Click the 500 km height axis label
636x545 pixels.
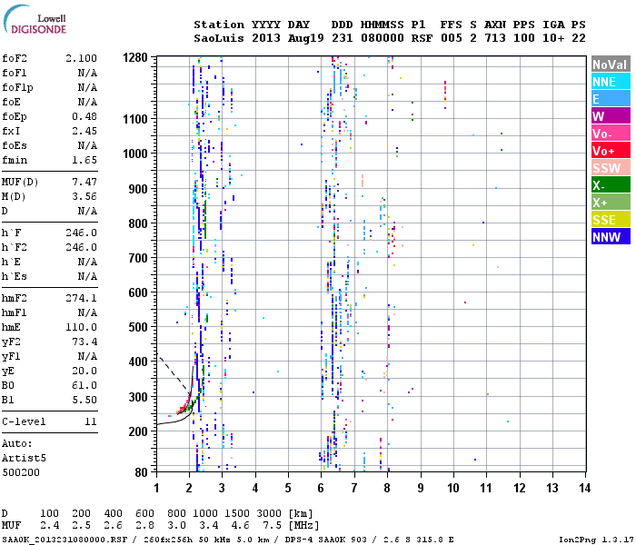138,327
